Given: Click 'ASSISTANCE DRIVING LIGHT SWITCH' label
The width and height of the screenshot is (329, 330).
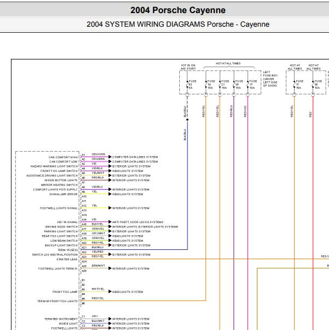Looking at the screenshot, I should [52, 176].
